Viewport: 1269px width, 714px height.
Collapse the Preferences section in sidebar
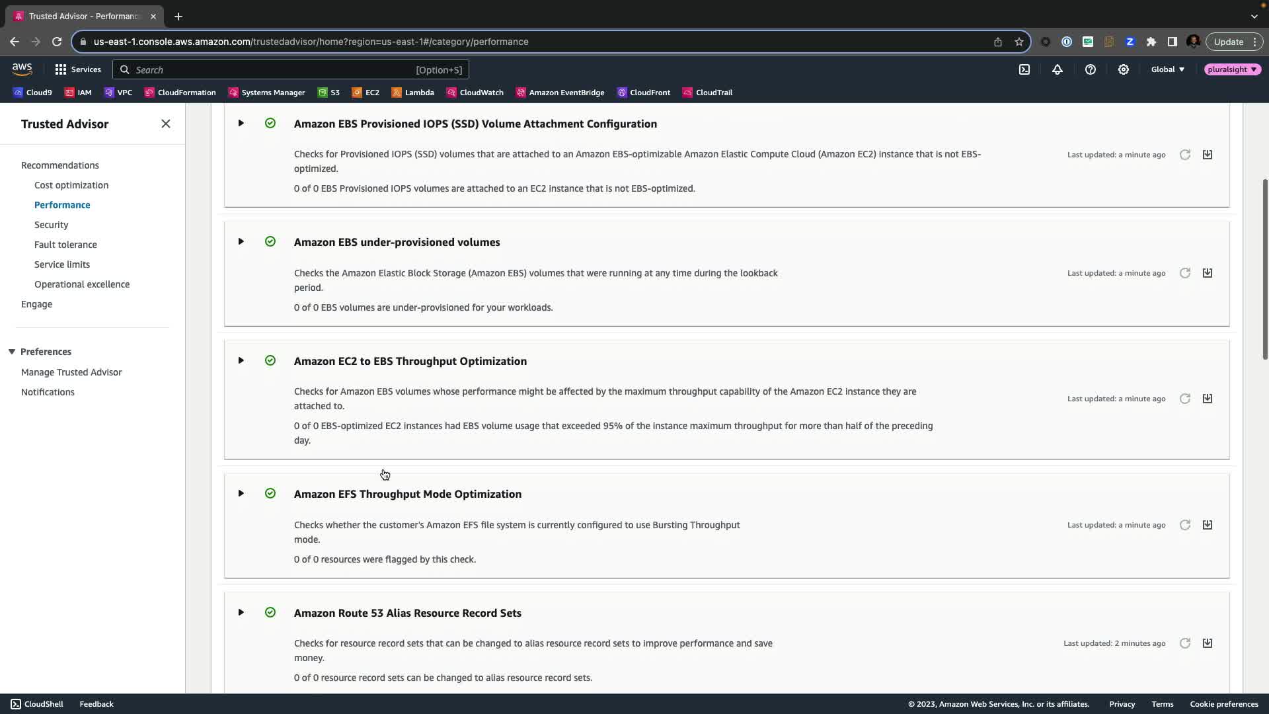[12, 352]
